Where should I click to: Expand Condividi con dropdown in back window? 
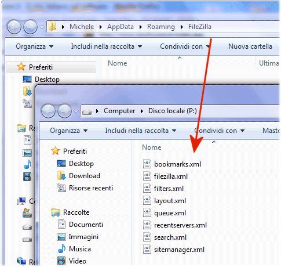[185, 46]
